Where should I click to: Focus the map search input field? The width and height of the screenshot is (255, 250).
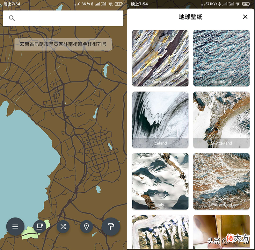coord(63,18)
